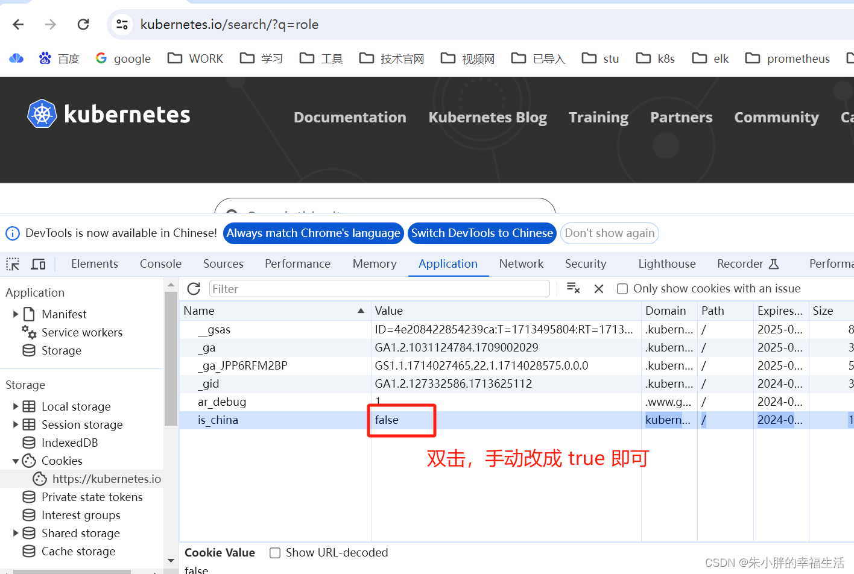The image size is (854, 574).
Task: Open the Memory tab
Action: tap(375, 264)
